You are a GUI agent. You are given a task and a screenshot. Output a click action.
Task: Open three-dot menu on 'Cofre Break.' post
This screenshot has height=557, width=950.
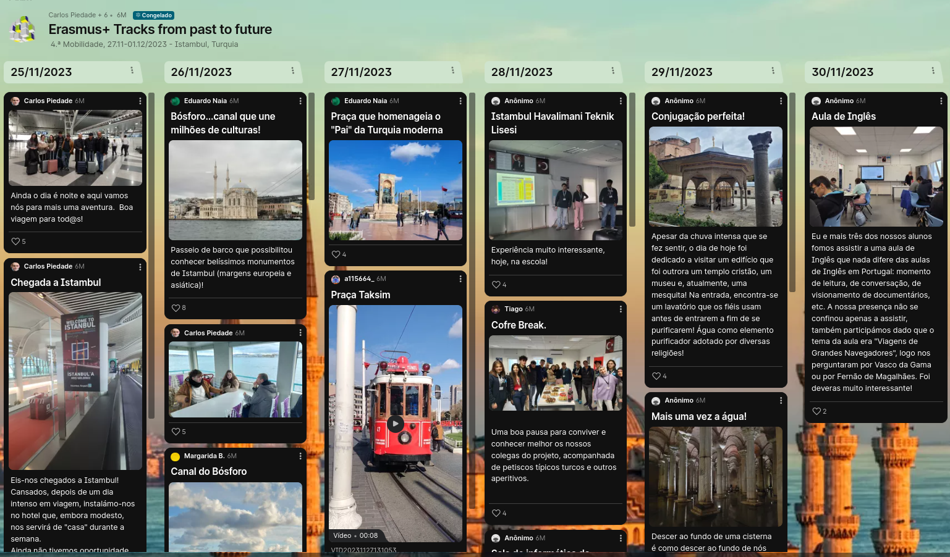click(621, 309)
